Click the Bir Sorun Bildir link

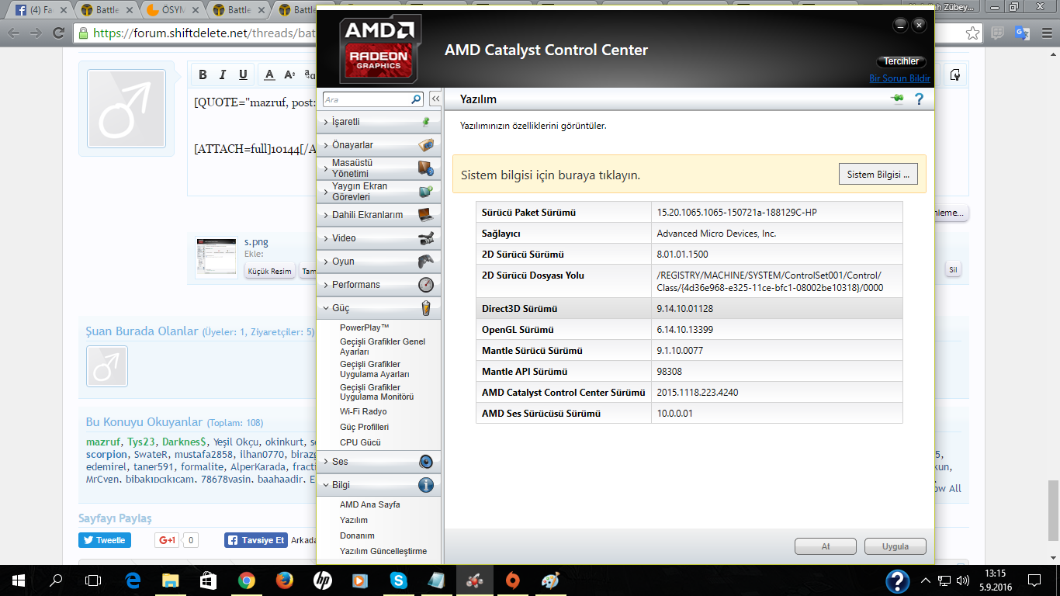coord(900,78)
